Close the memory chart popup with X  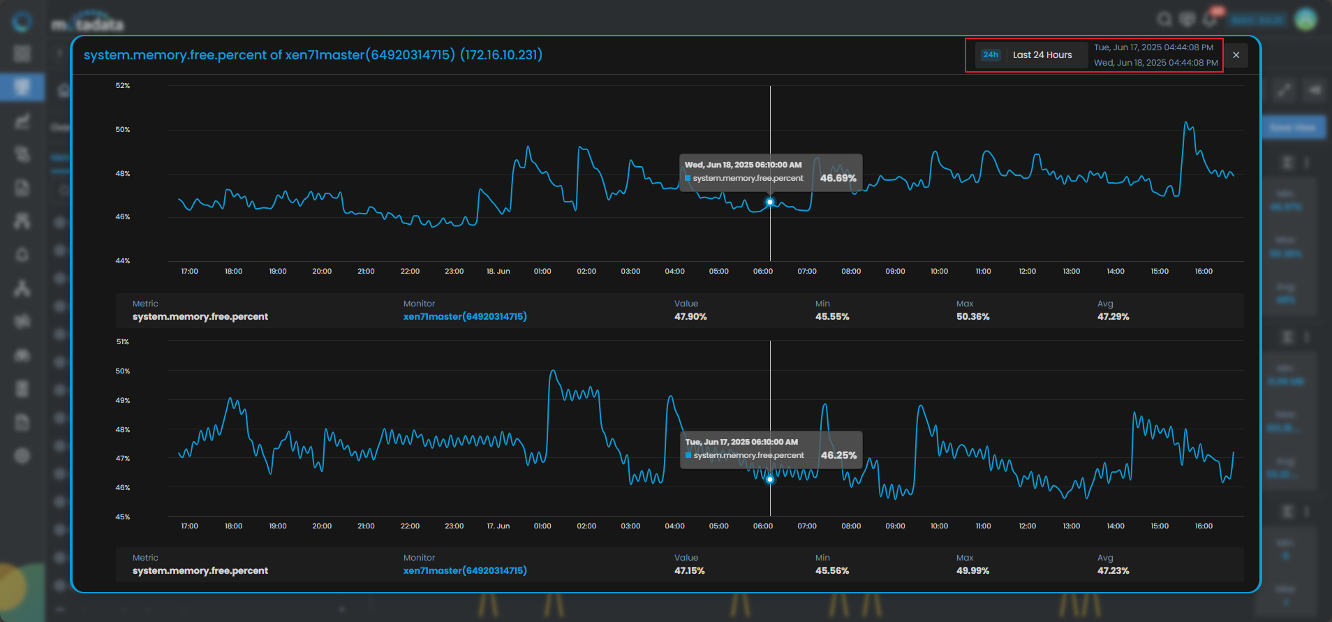1236,55
